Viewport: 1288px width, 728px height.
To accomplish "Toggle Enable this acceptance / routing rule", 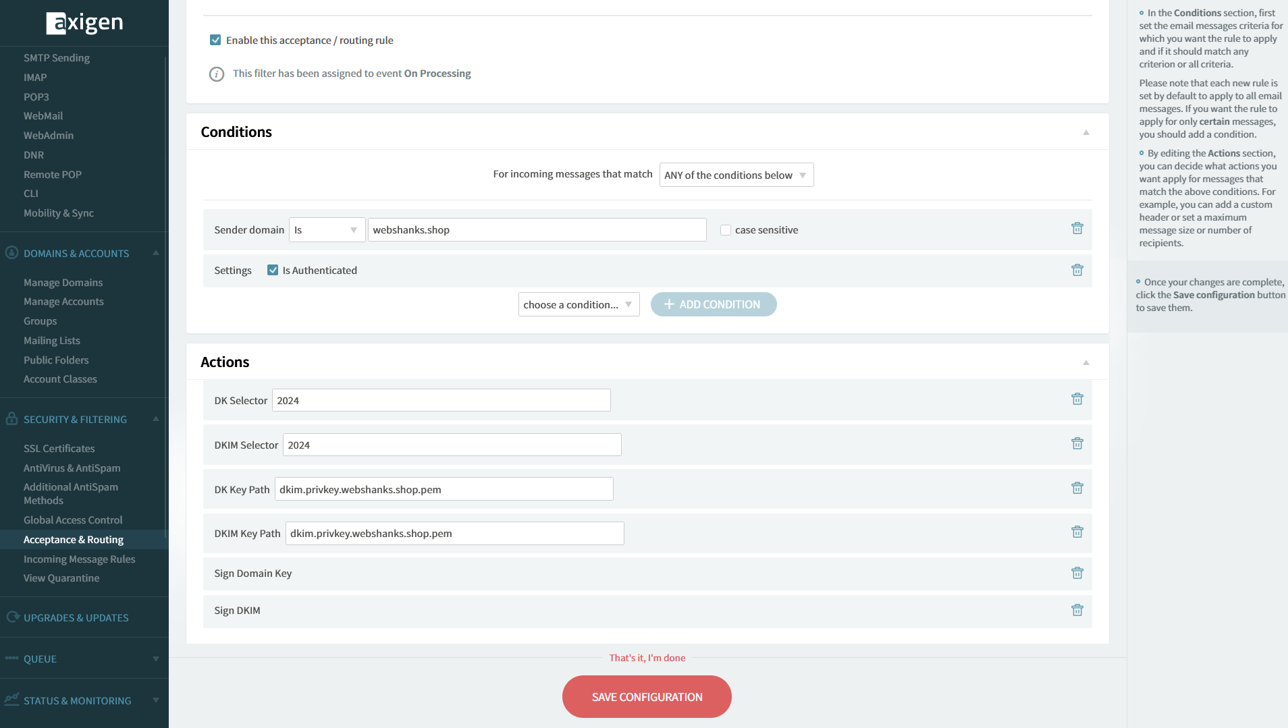I will pos(215,40).
